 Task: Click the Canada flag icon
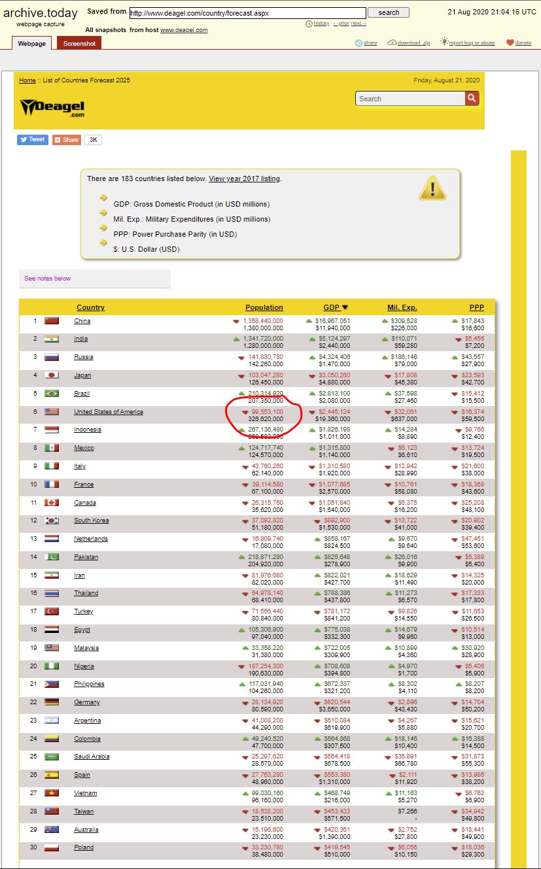pos(52,503)
